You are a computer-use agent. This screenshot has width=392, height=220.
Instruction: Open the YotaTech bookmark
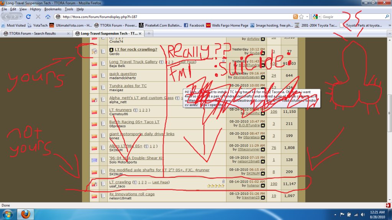[38, 26]
